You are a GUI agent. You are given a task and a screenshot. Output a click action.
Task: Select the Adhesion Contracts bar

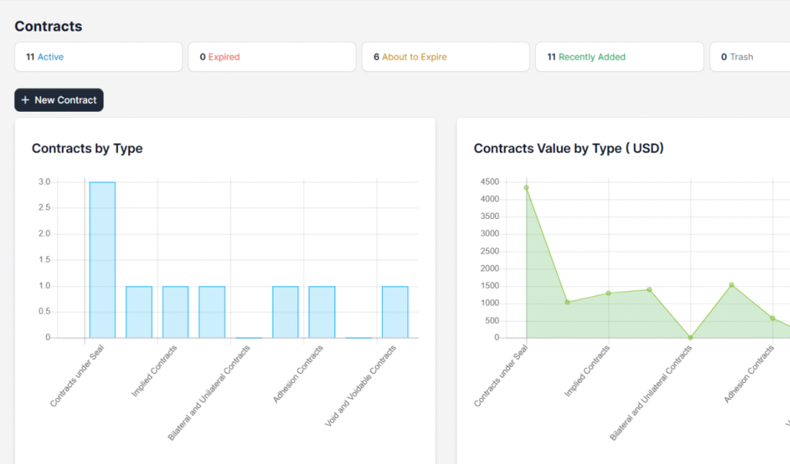click(322, 311)
